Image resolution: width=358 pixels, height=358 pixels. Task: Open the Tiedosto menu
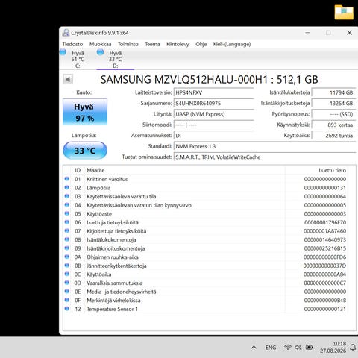[72, 44]
